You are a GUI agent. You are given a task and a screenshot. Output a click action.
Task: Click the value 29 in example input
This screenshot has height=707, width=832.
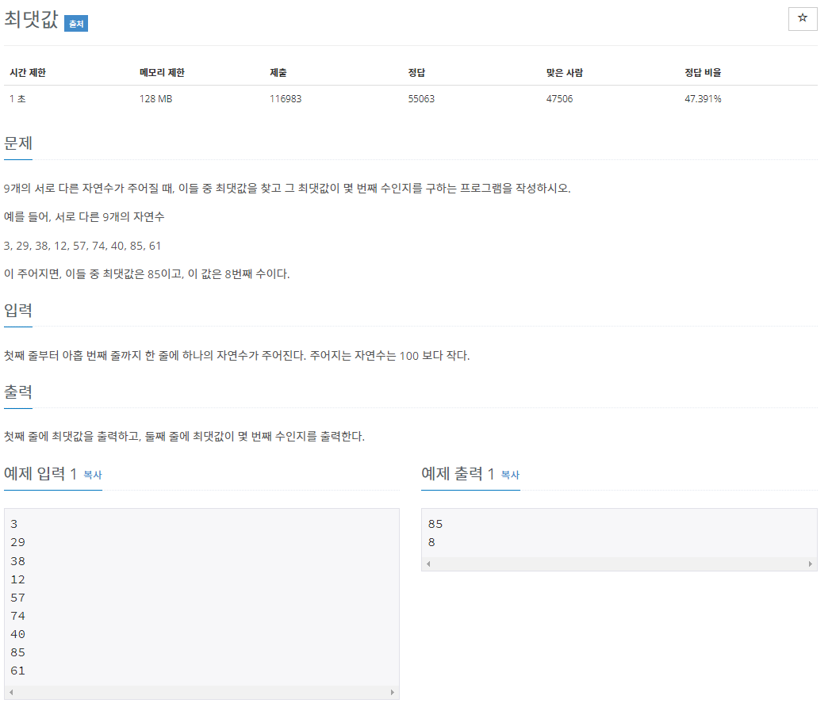point(17,543)
